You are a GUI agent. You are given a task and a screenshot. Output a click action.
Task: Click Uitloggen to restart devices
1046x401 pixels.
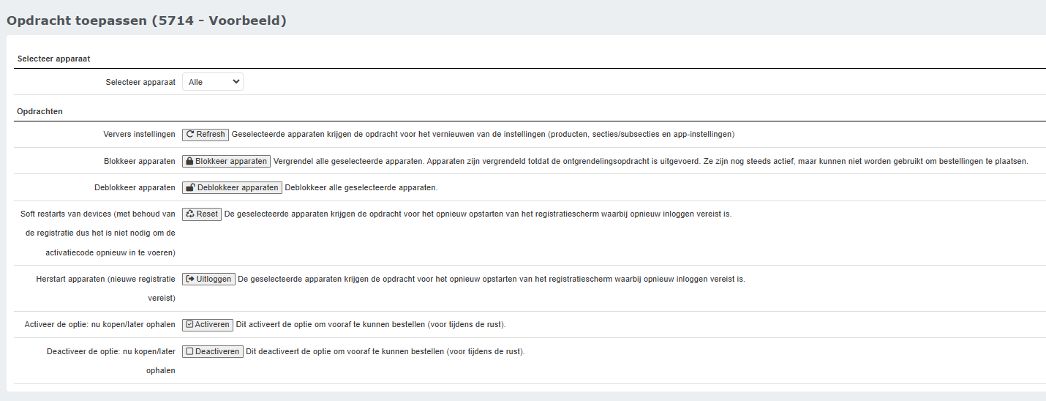[208, 279]
